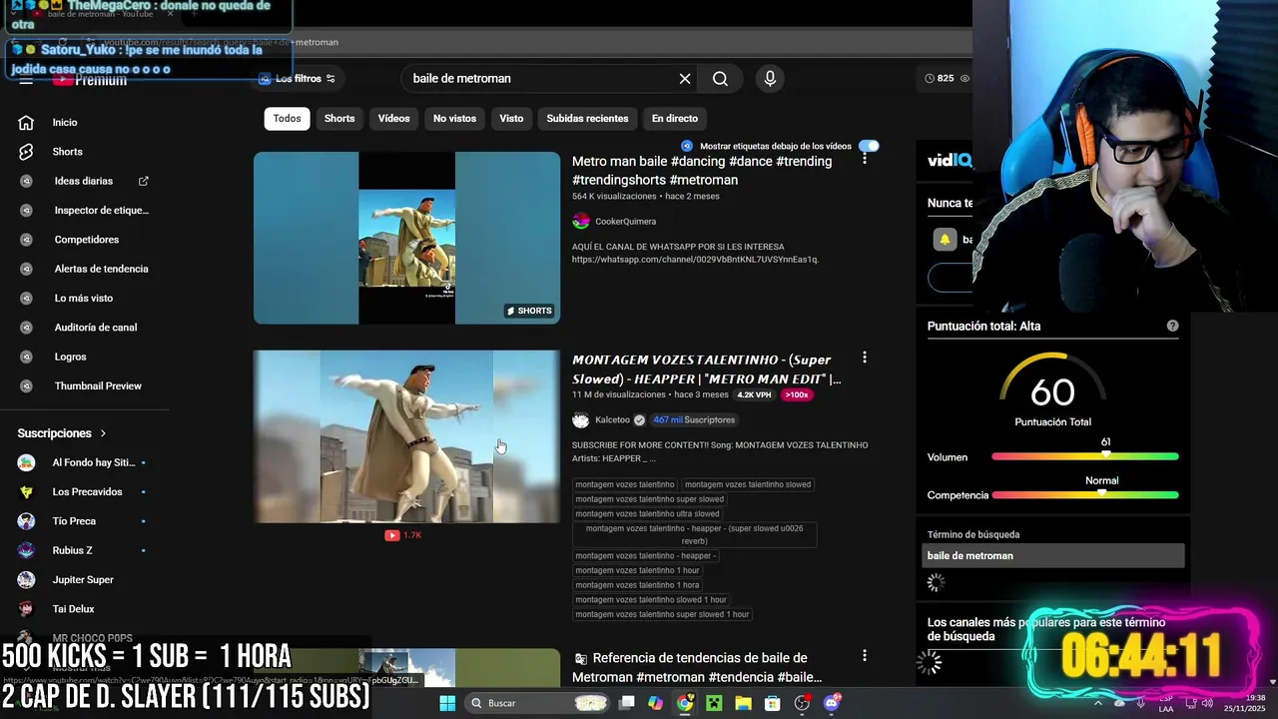Screen dimensions: 1278x719
Task: Open Logros vidIQ icon
Action: [x=27, y=357]
